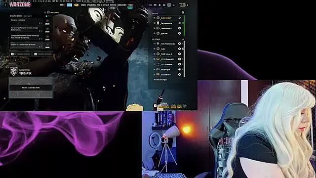Collapse the En Línea friends section
The image size is (316, 178).
point(183,40)
